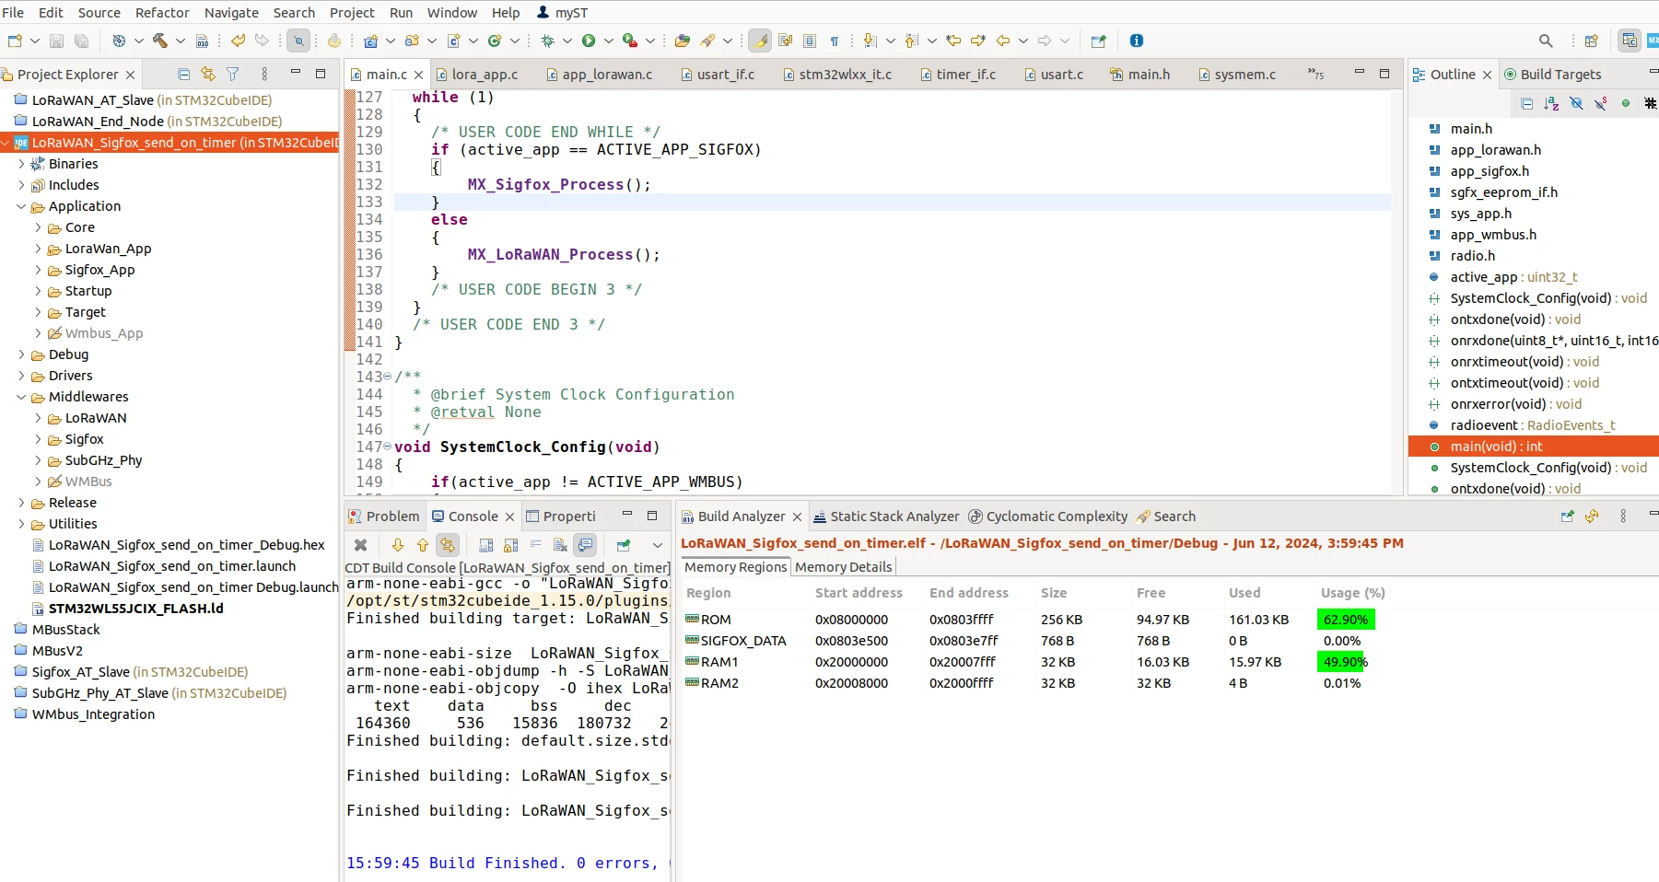The height and width of the screenshot is (882, 1659).
Task: Sort Outline entries alphabetically
Action: coord(1551,103)
